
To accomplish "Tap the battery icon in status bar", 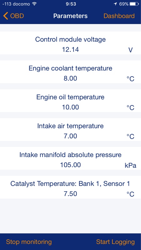I will point(134,4).
